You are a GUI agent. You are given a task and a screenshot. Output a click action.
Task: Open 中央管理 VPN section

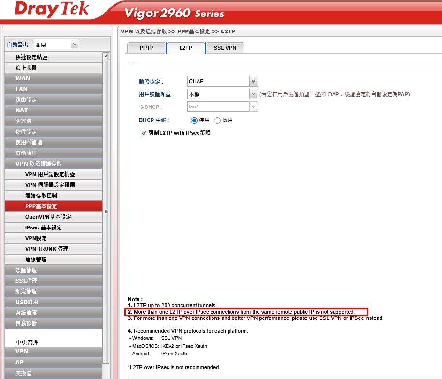(x=54, y=352)
